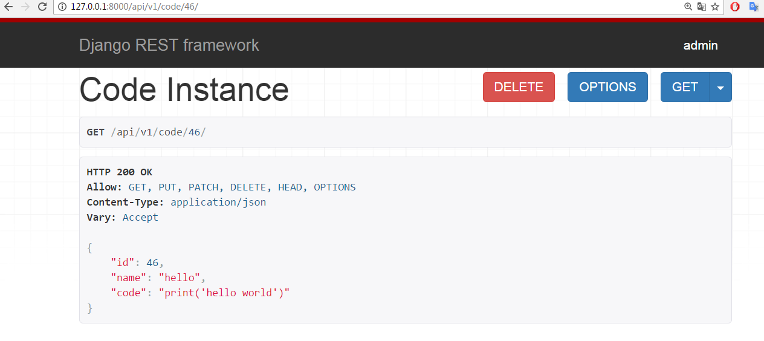This screenshot has height=341, width=764.
Task: Click the site info icon in the address bar
Action: click(x=63, y=7)
